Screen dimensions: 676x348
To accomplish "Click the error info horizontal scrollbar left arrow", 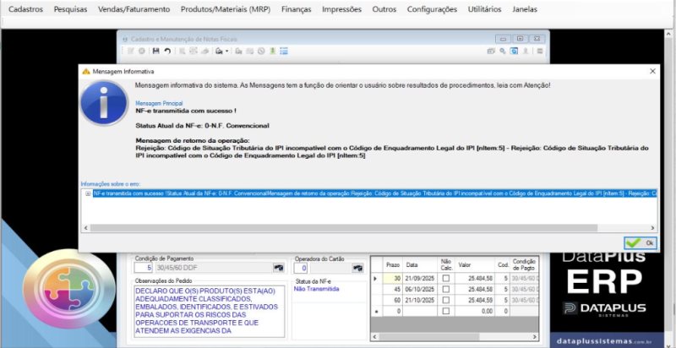I will point(85,228).
